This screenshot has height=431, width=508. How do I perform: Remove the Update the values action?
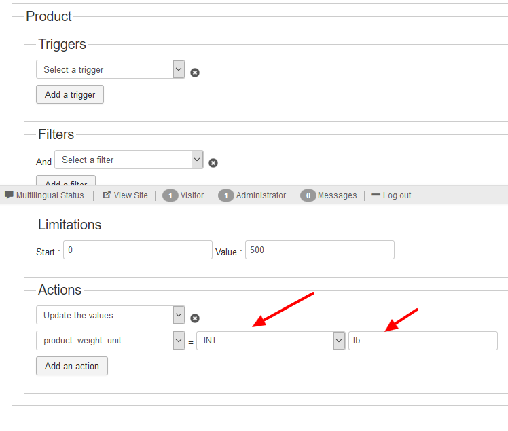(x=195, y=318)
